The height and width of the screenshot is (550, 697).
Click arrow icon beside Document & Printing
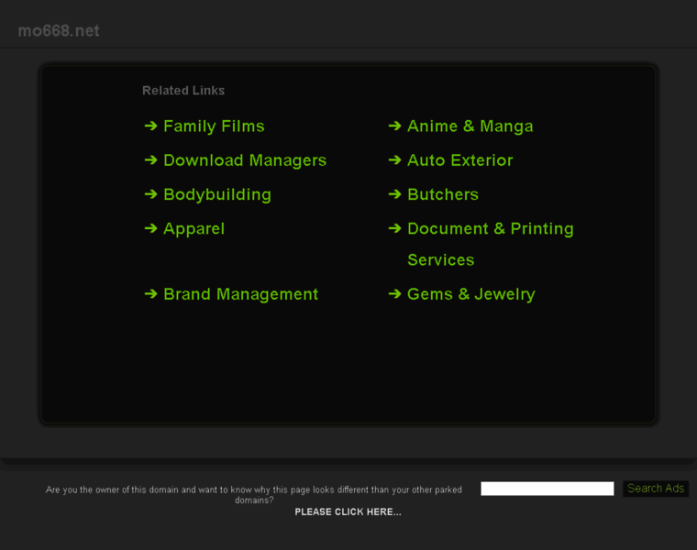[x=394, y=228]
